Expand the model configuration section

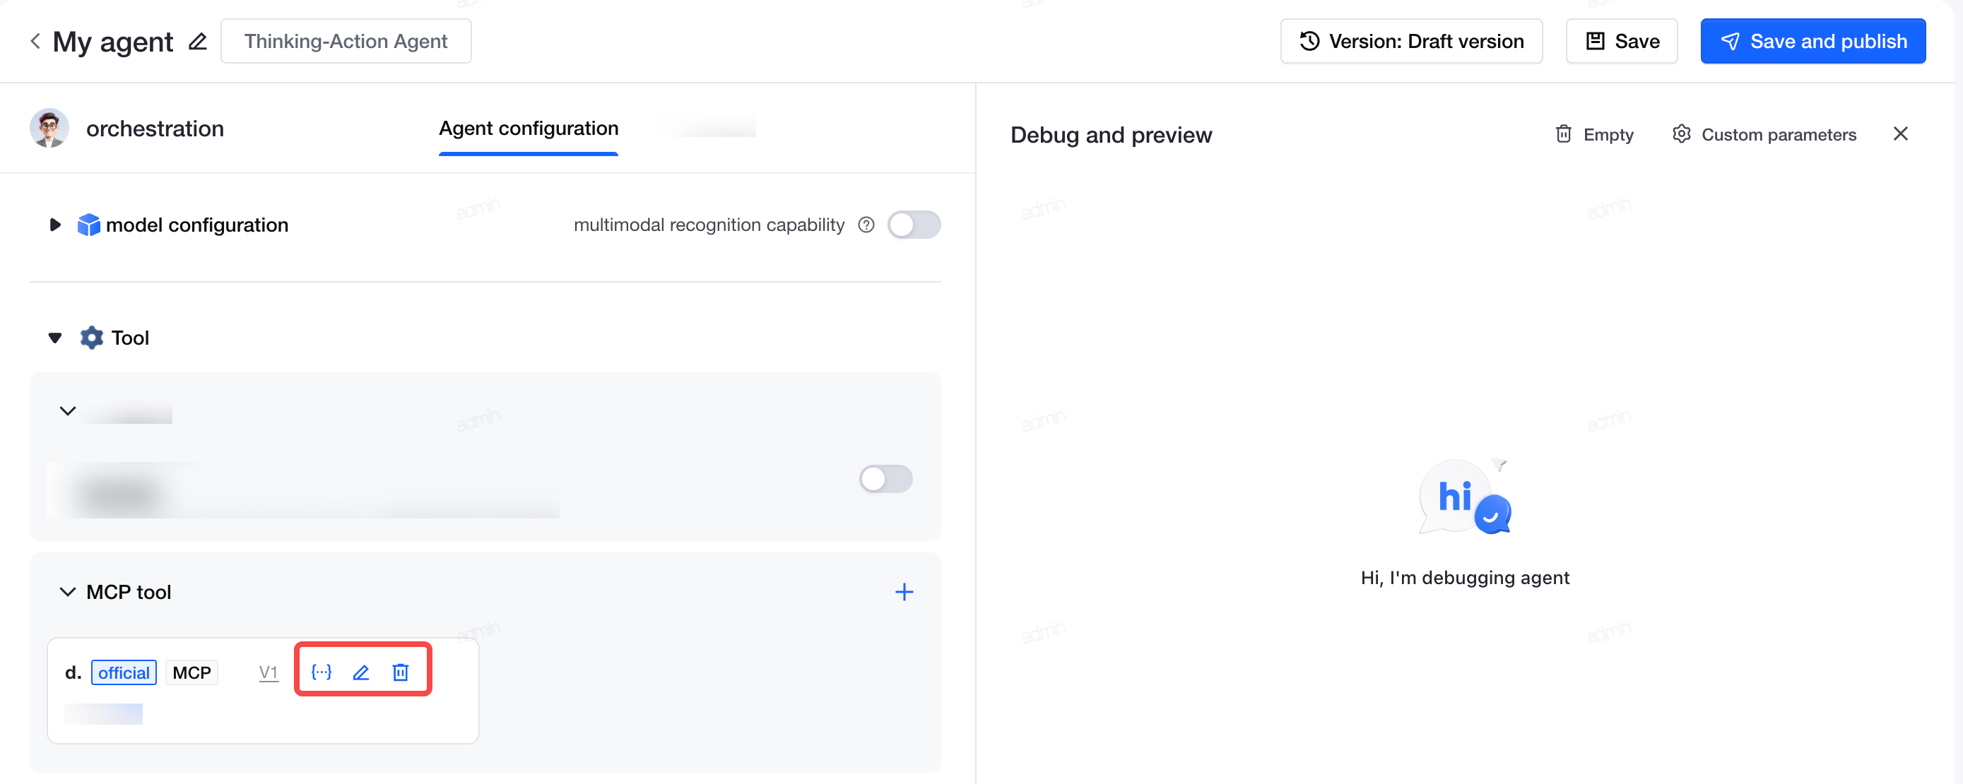(x=55, y=225)
